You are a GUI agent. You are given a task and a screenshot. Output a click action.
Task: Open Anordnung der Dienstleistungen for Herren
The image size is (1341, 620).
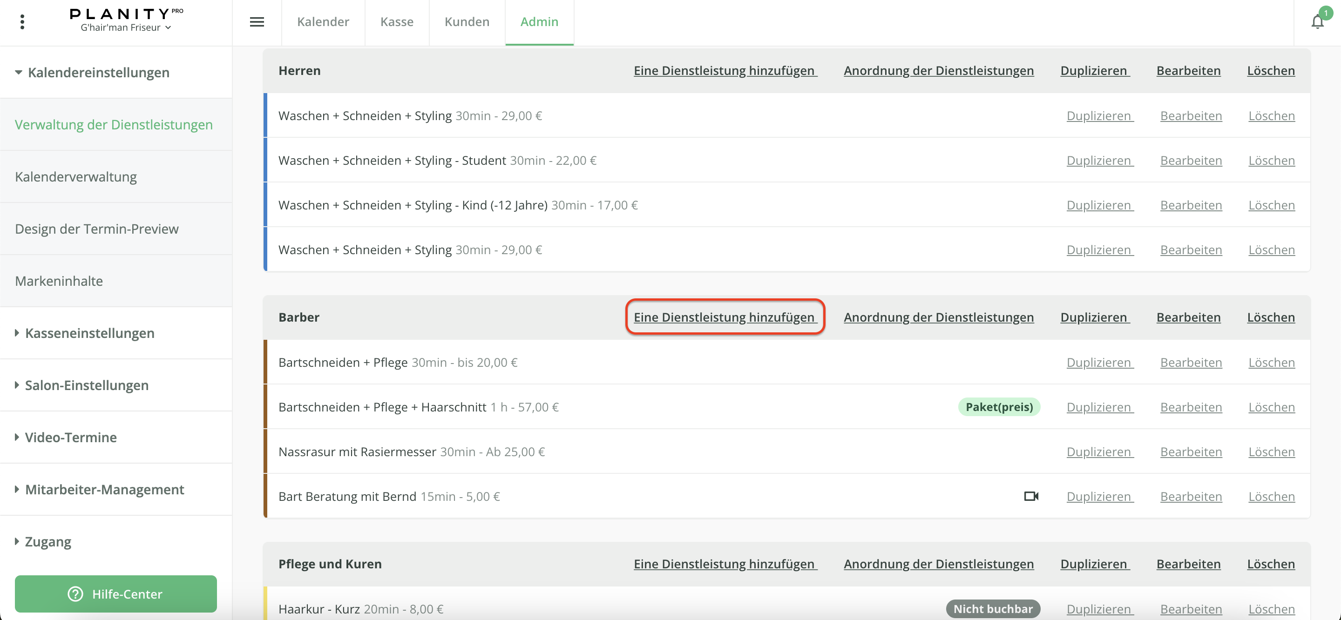tap(938, 71)
